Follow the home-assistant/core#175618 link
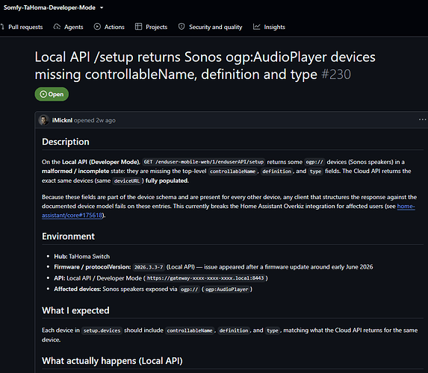Viewport: 428px width, 373px height. click(229, 211)
